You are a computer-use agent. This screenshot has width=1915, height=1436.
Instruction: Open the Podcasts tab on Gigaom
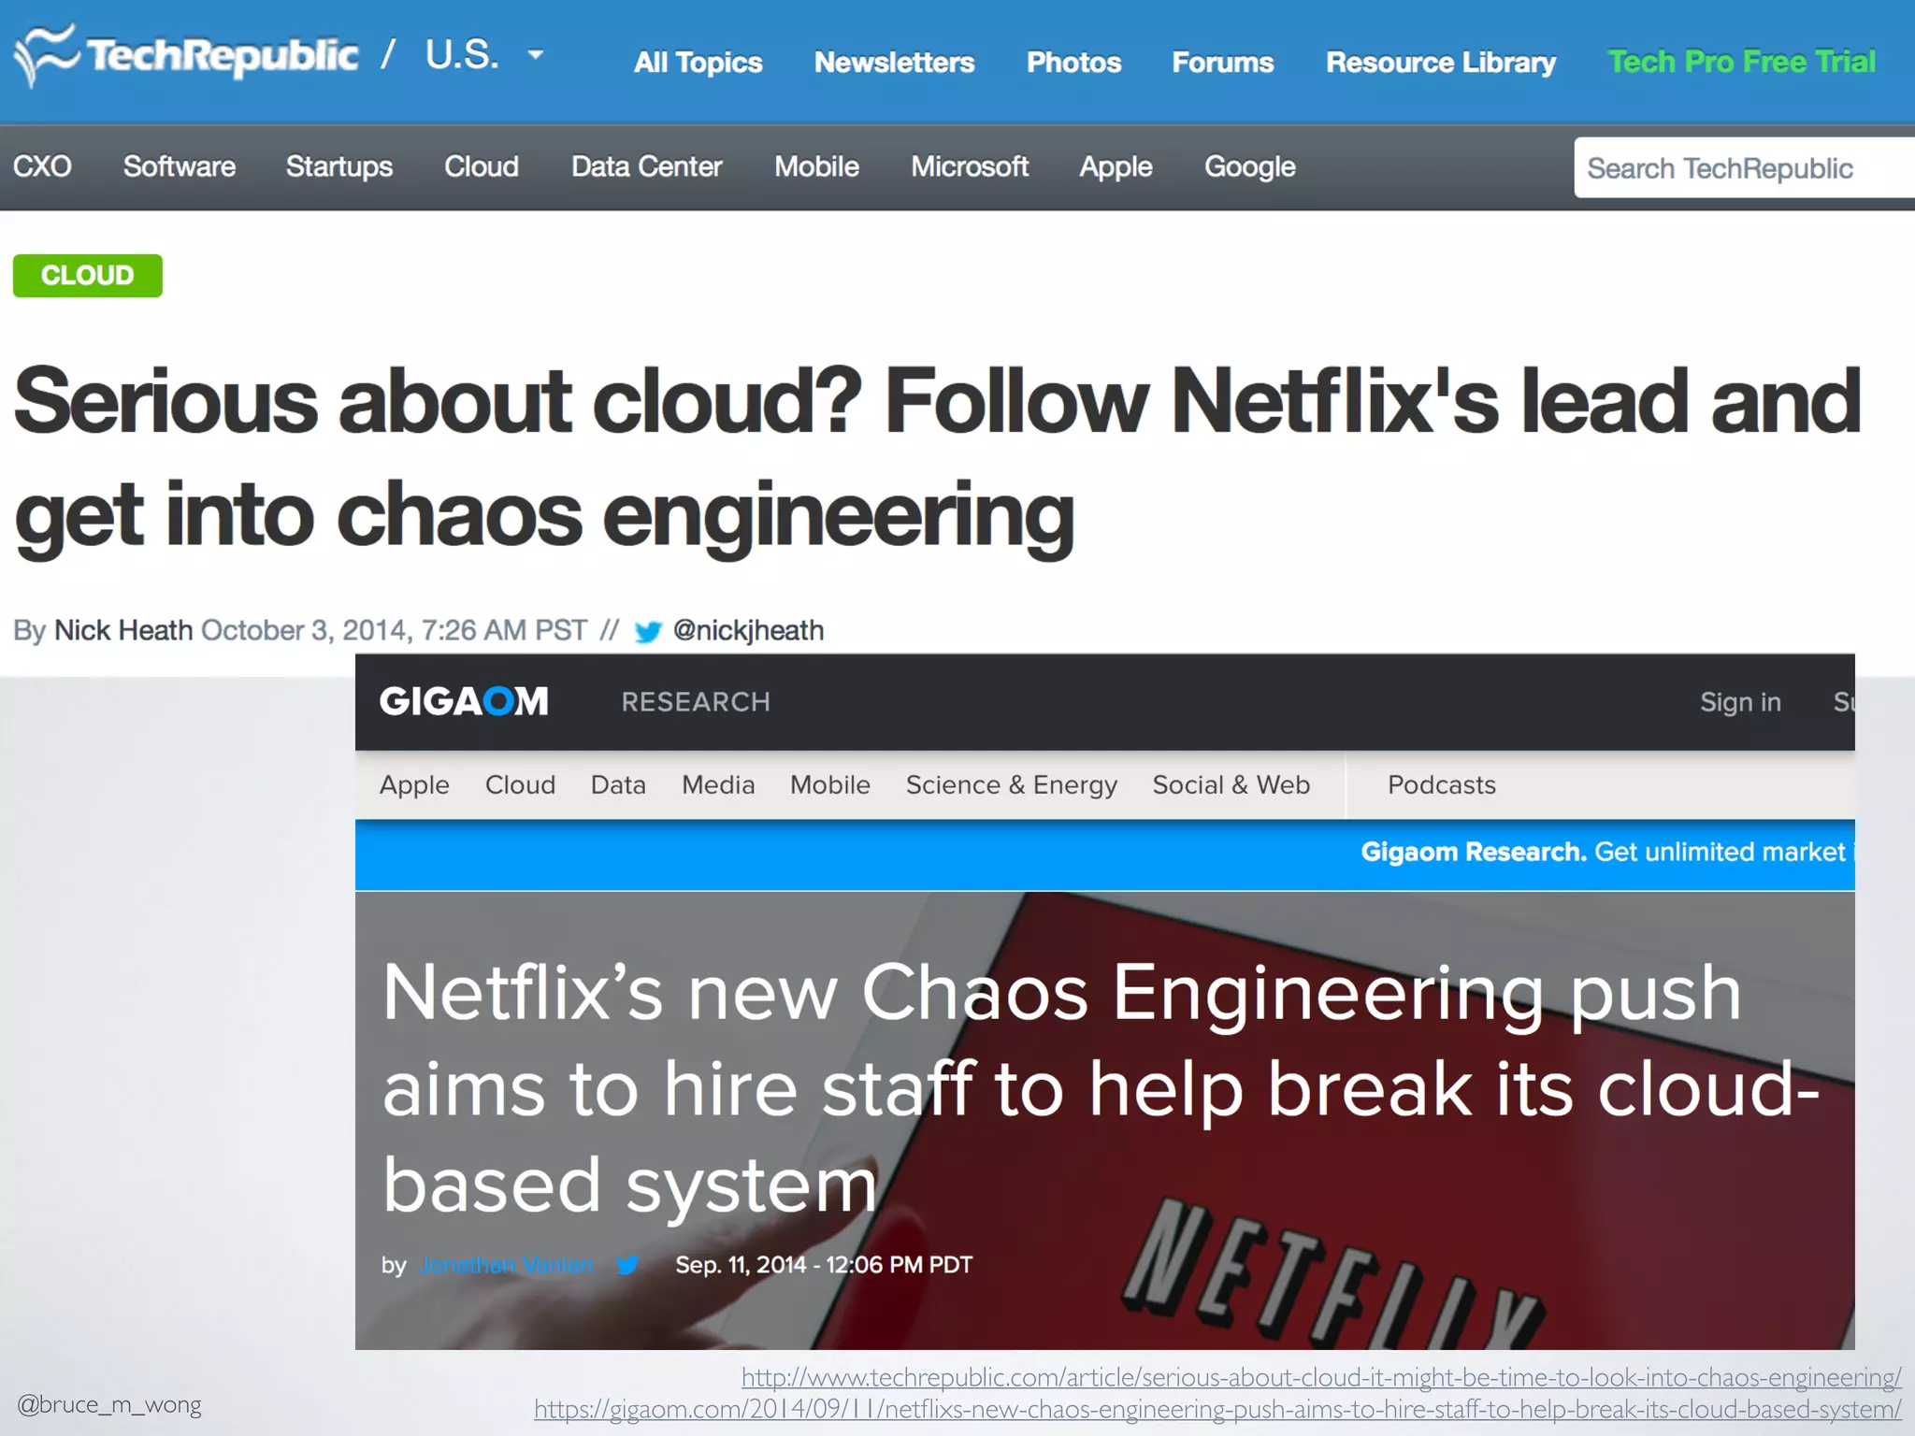point(1441,785)
